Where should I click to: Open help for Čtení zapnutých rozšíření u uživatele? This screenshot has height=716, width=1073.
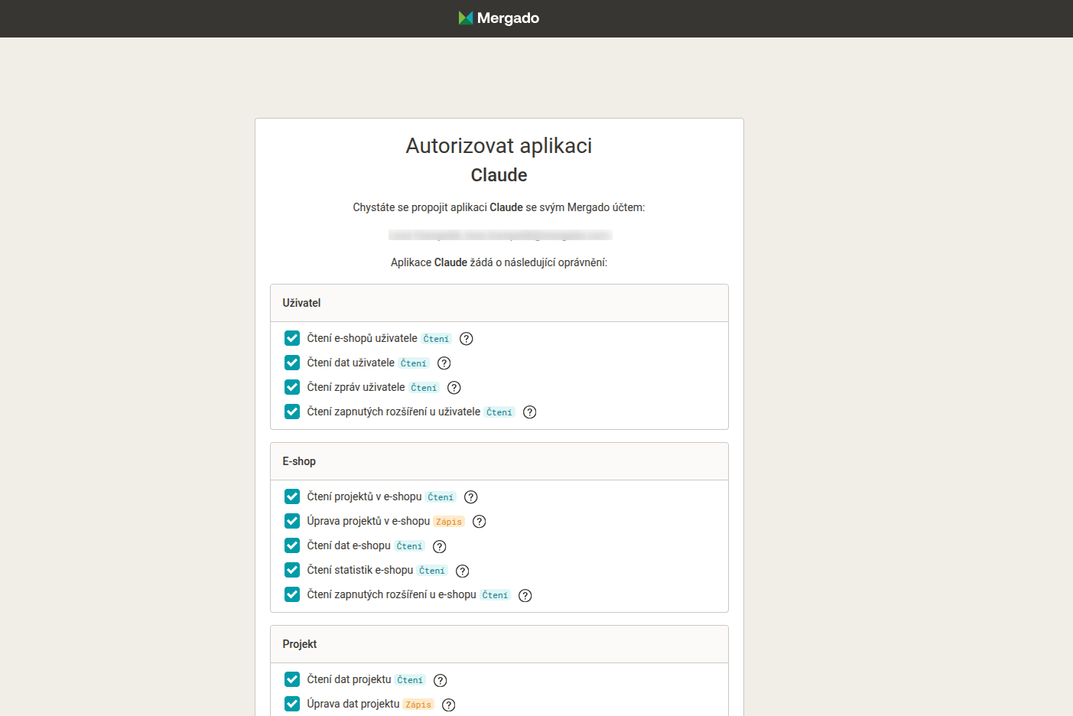coord(530,412)
